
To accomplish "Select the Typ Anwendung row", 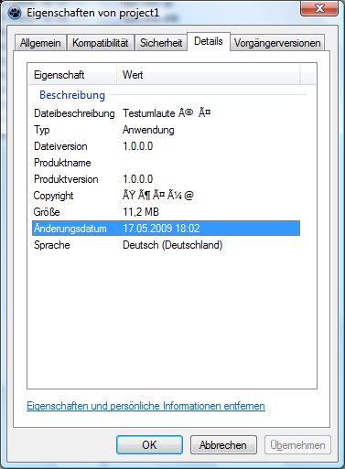I will (166, 130).
